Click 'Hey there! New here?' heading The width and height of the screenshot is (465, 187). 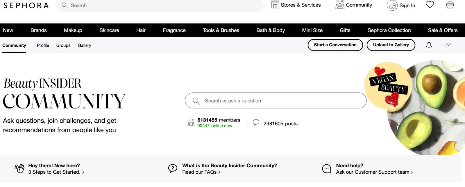coord(54,166)
